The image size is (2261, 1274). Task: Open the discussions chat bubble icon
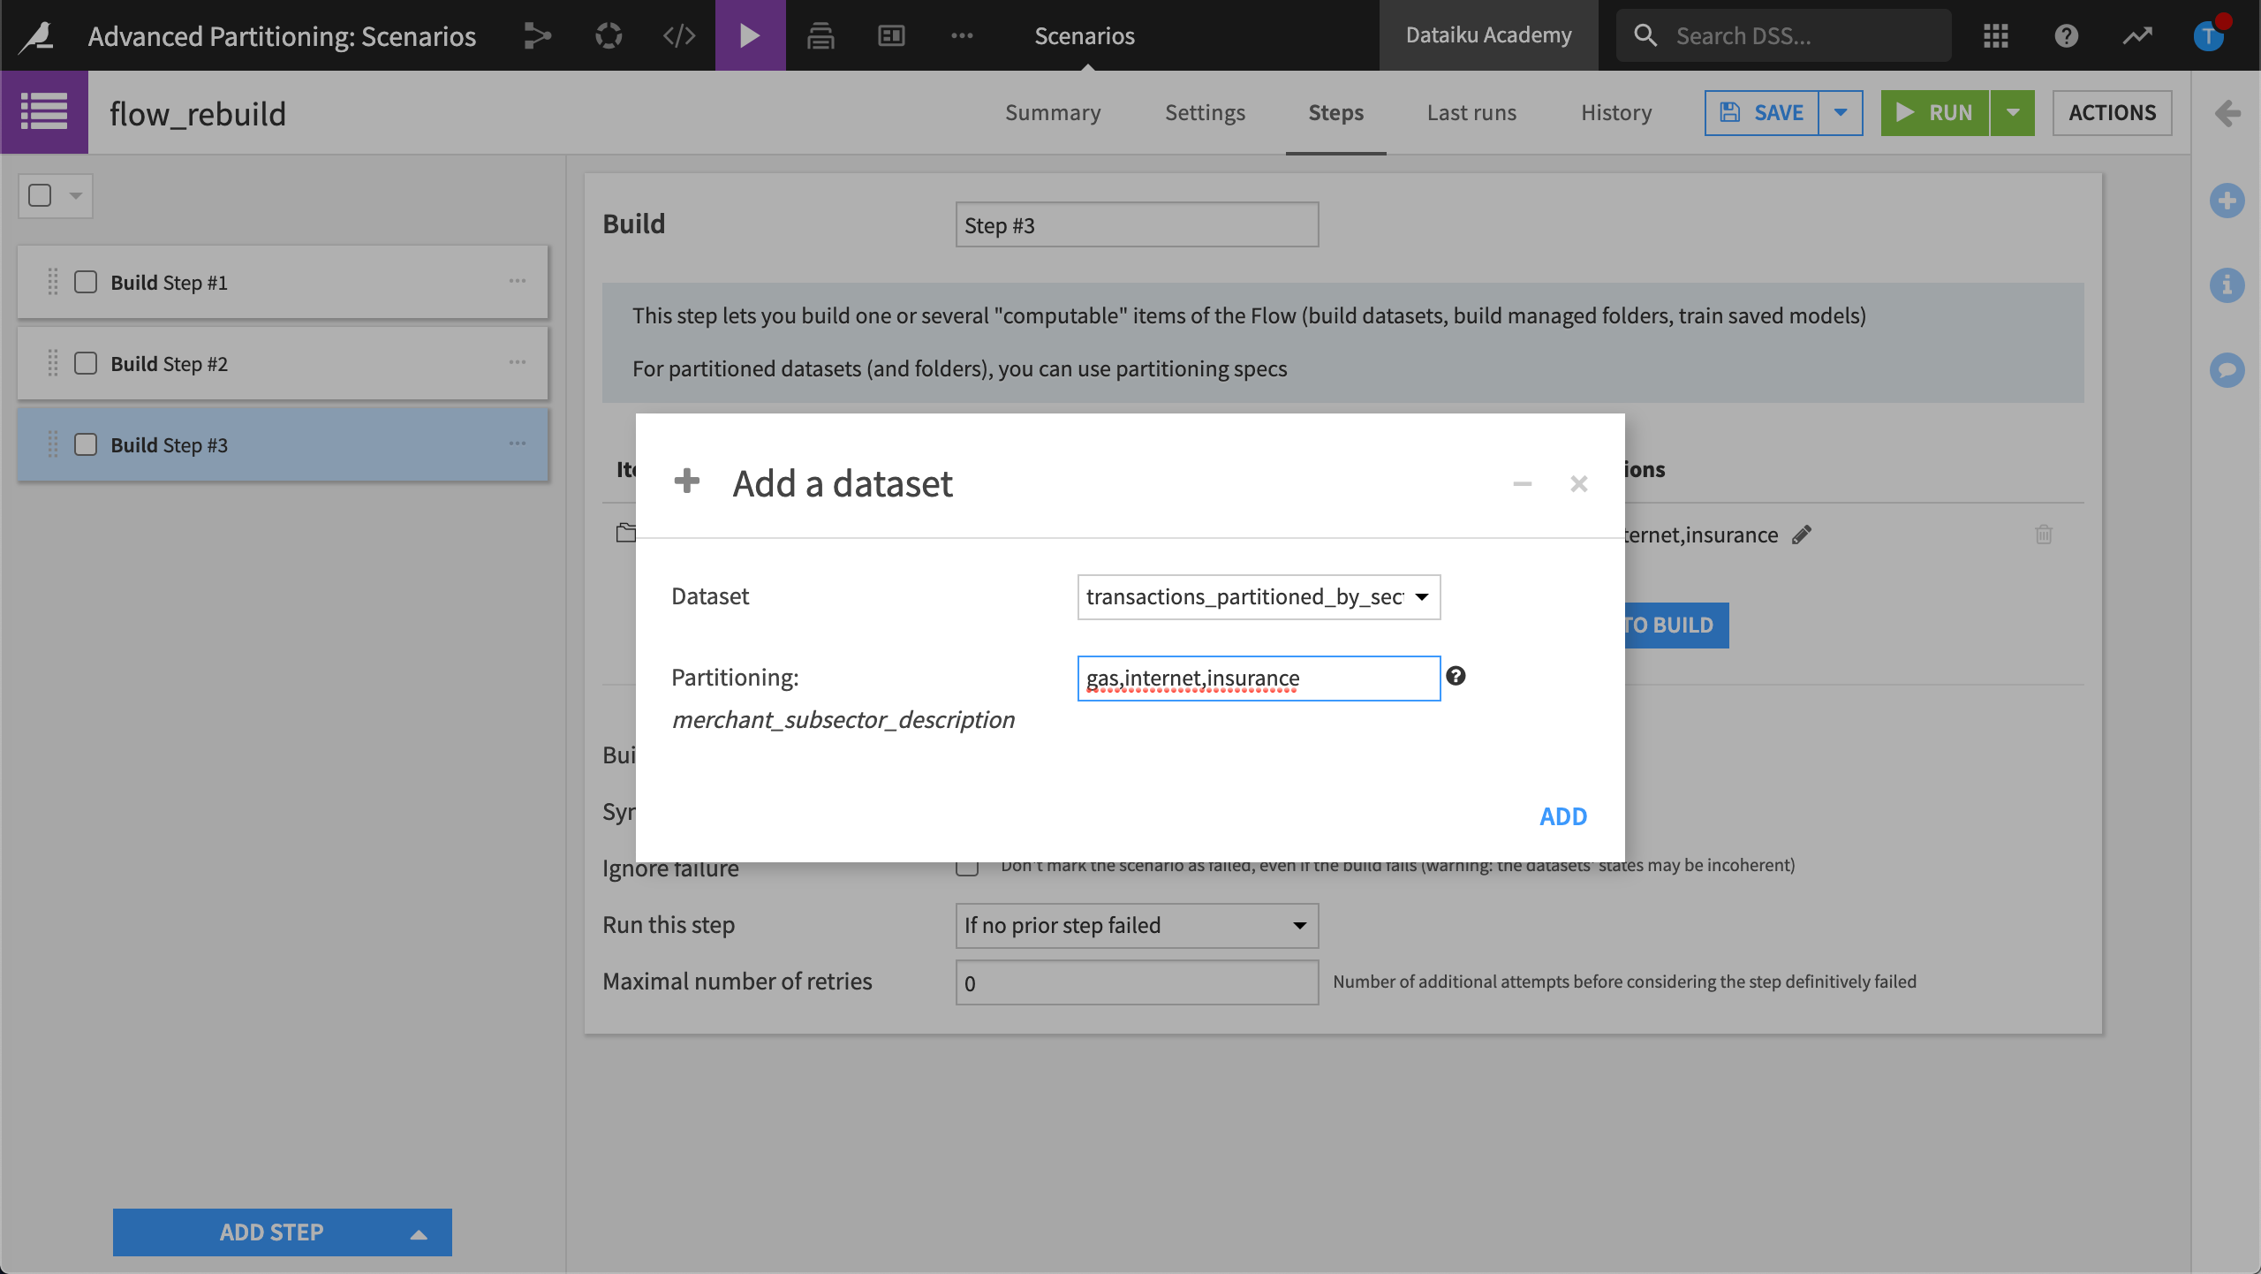(x=2227, y=369)
